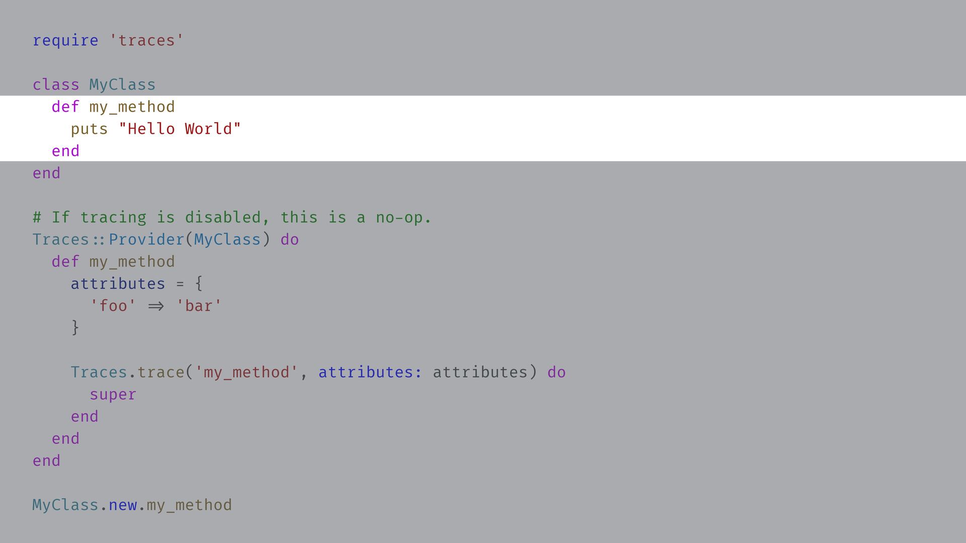The image size is (966, 543).
Task: Click the 'attributes:' keyword argument
Action: click(x=370, y=372)
